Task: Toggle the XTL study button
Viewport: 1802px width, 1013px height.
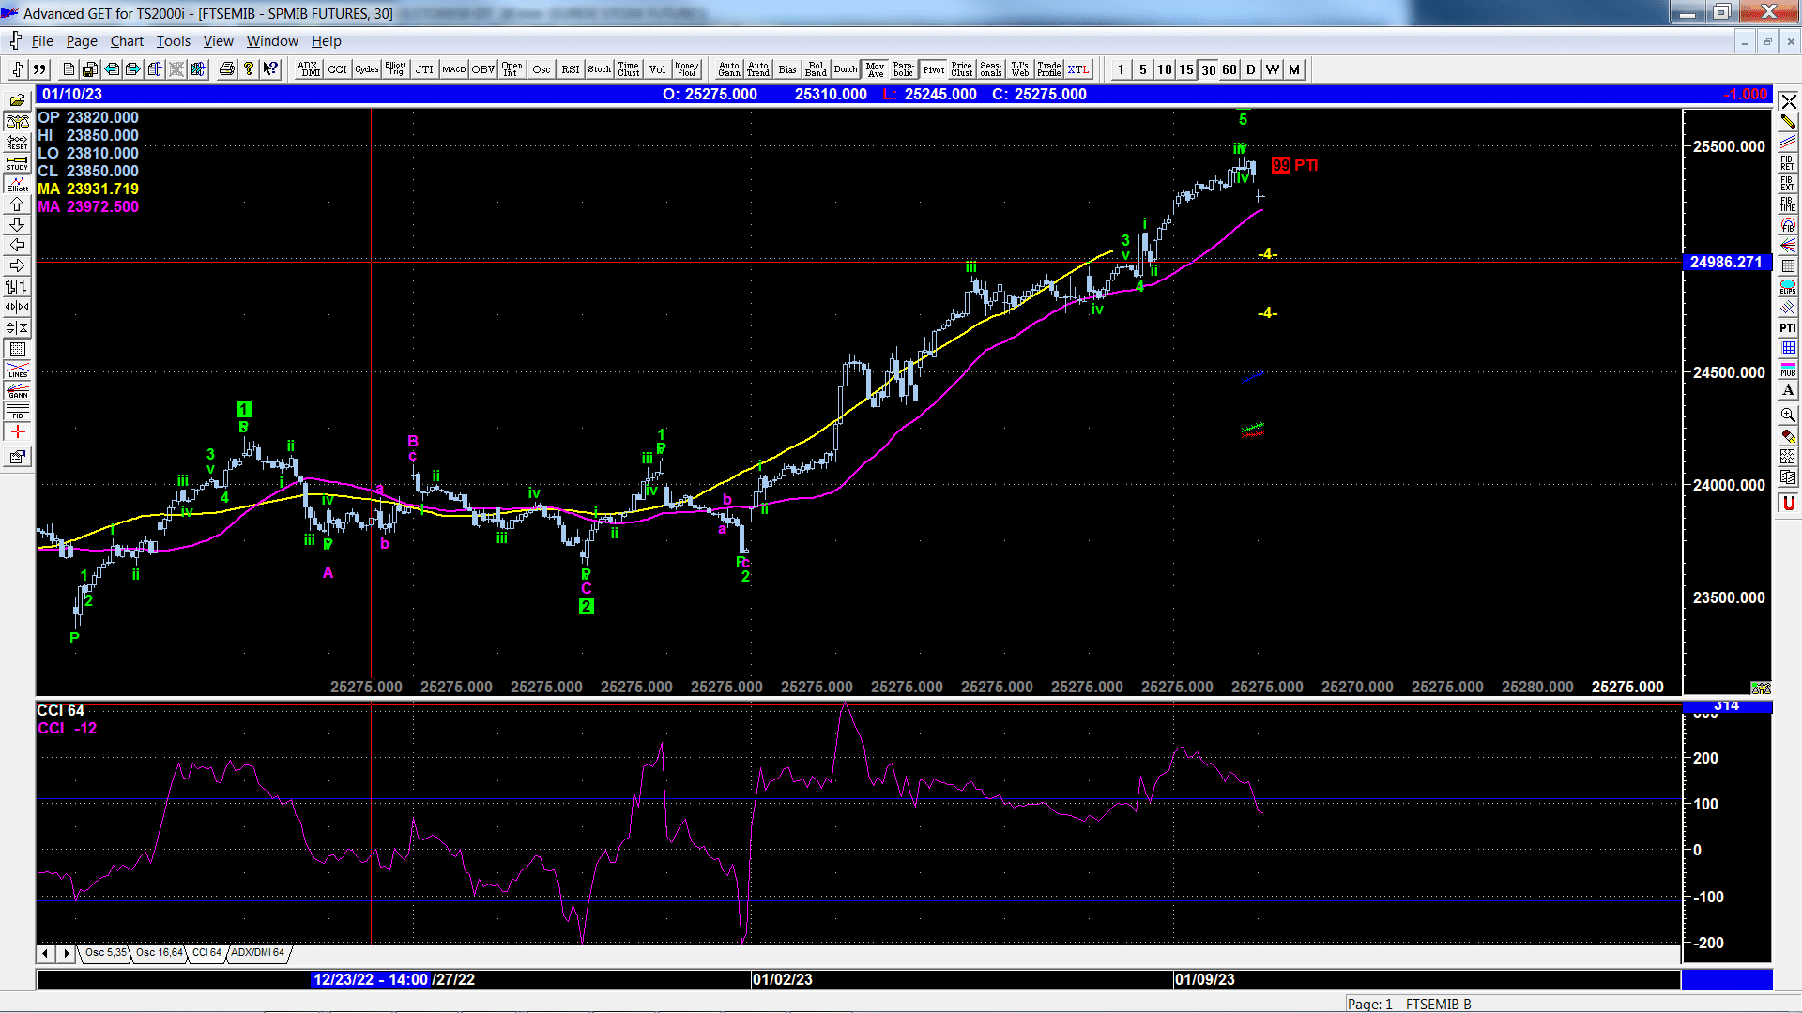Action: [x=1078, y=69]
